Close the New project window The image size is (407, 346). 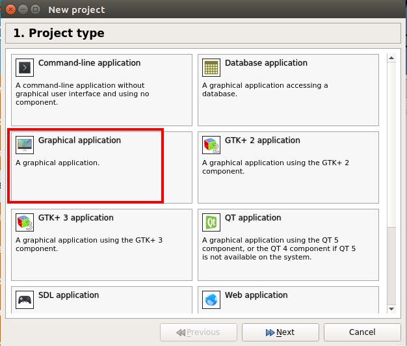point(10,10)
